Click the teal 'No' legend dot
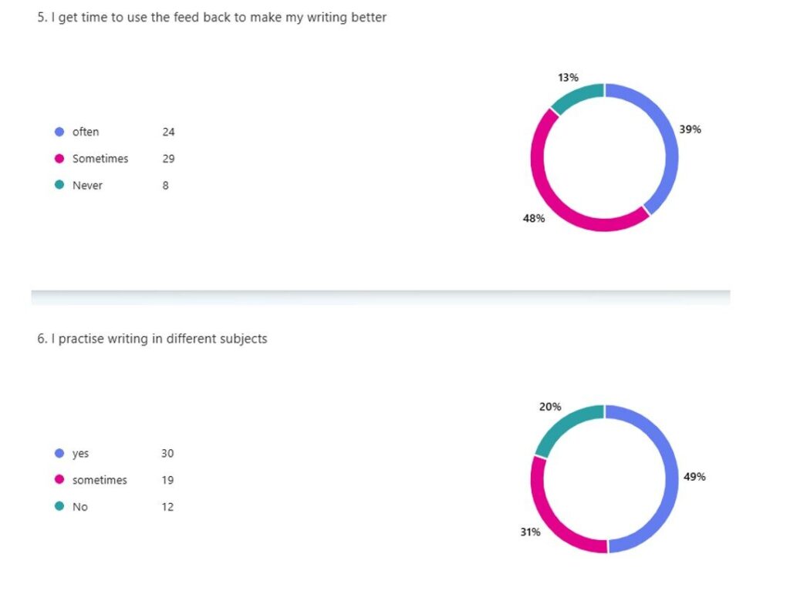Viewport: 790px width, 594px height. 59,506
